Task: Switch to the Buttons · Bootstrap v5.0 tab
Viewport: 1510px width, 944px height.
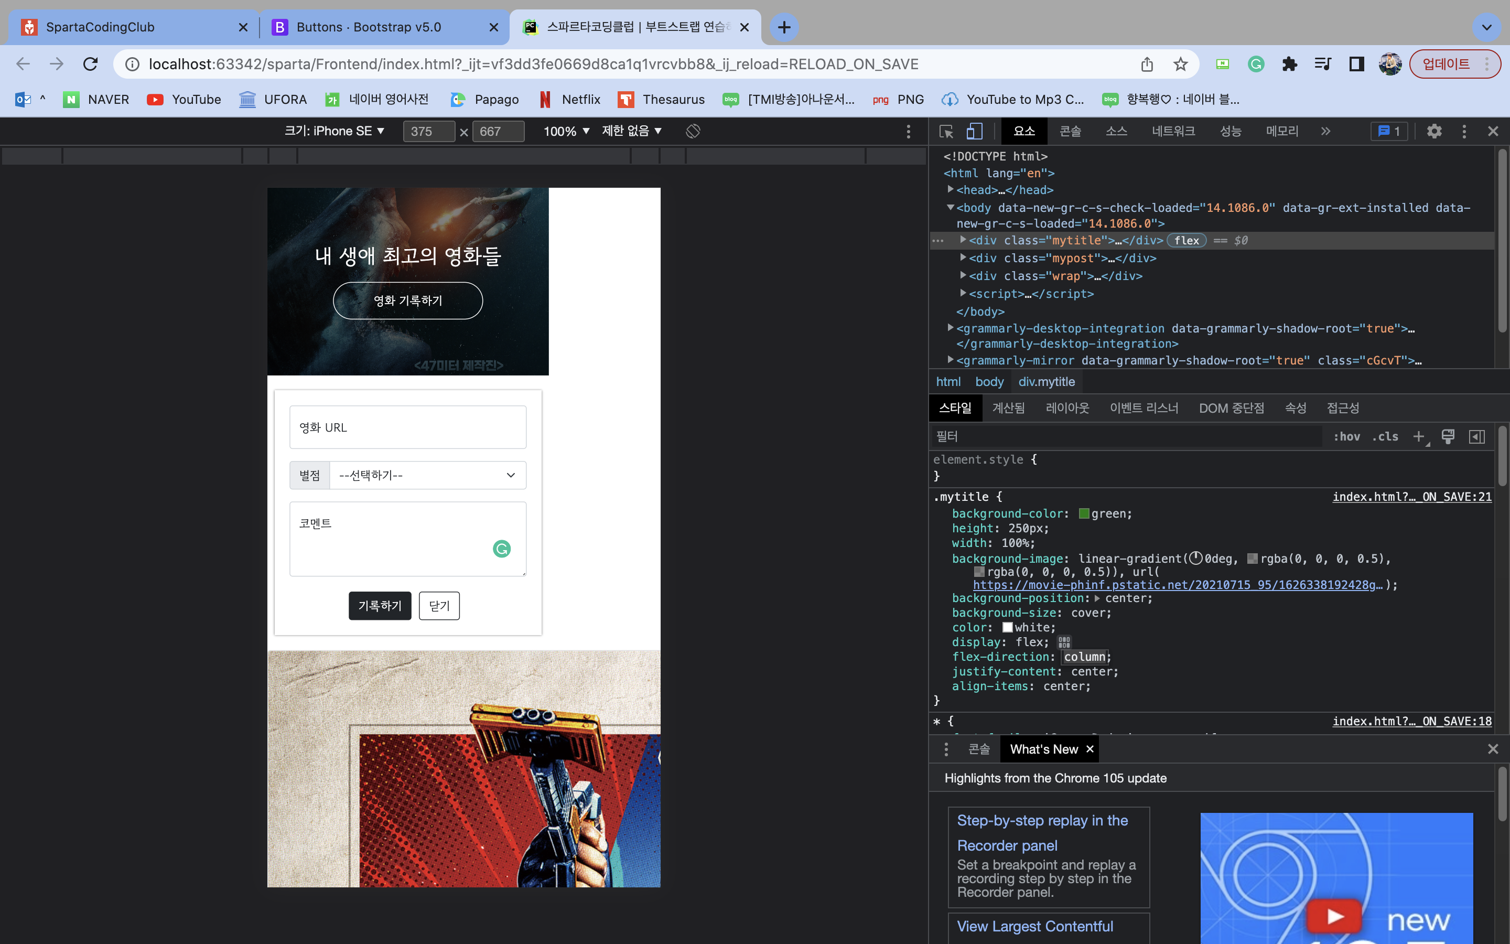Action: (384, 27)
